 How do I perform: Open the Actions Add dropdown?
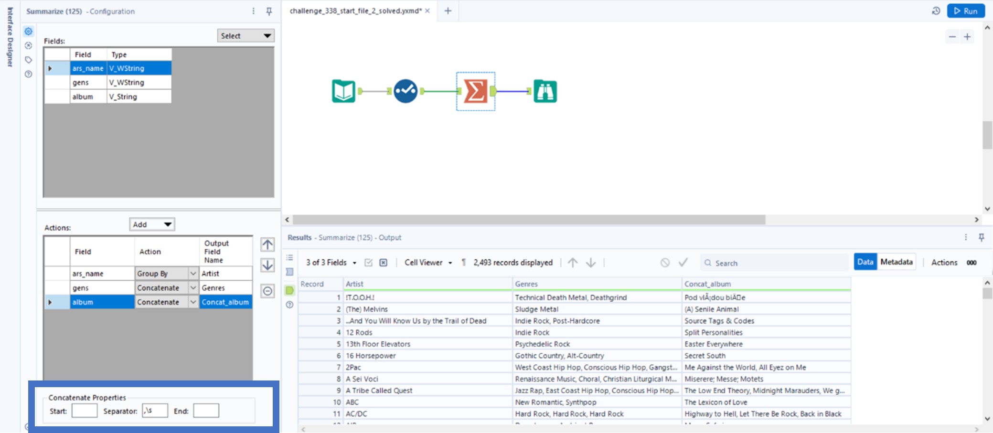[x=152, y=224]
